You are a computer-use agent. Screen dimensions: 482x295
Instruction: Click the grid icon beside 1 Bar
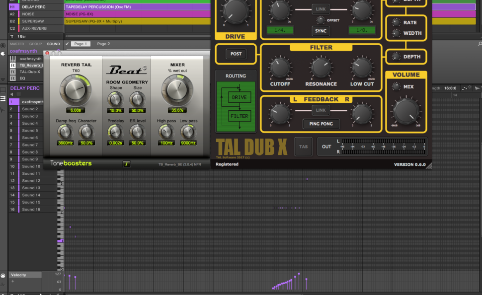click(12, 36)
